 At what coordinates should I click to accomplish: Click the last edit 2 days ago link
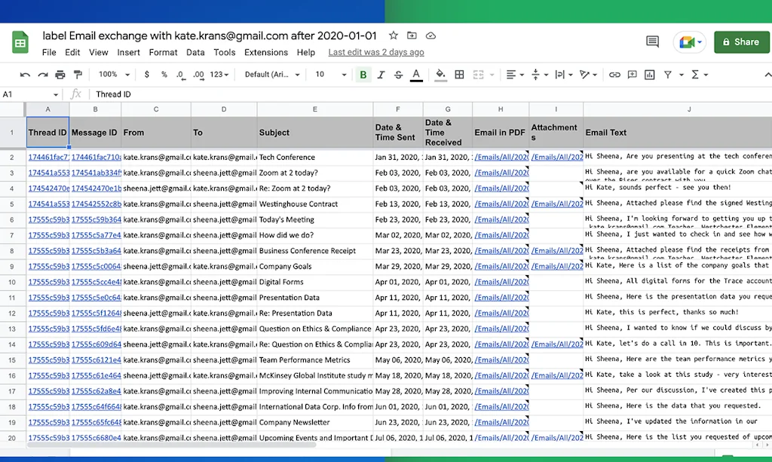[x=375, y=52]
